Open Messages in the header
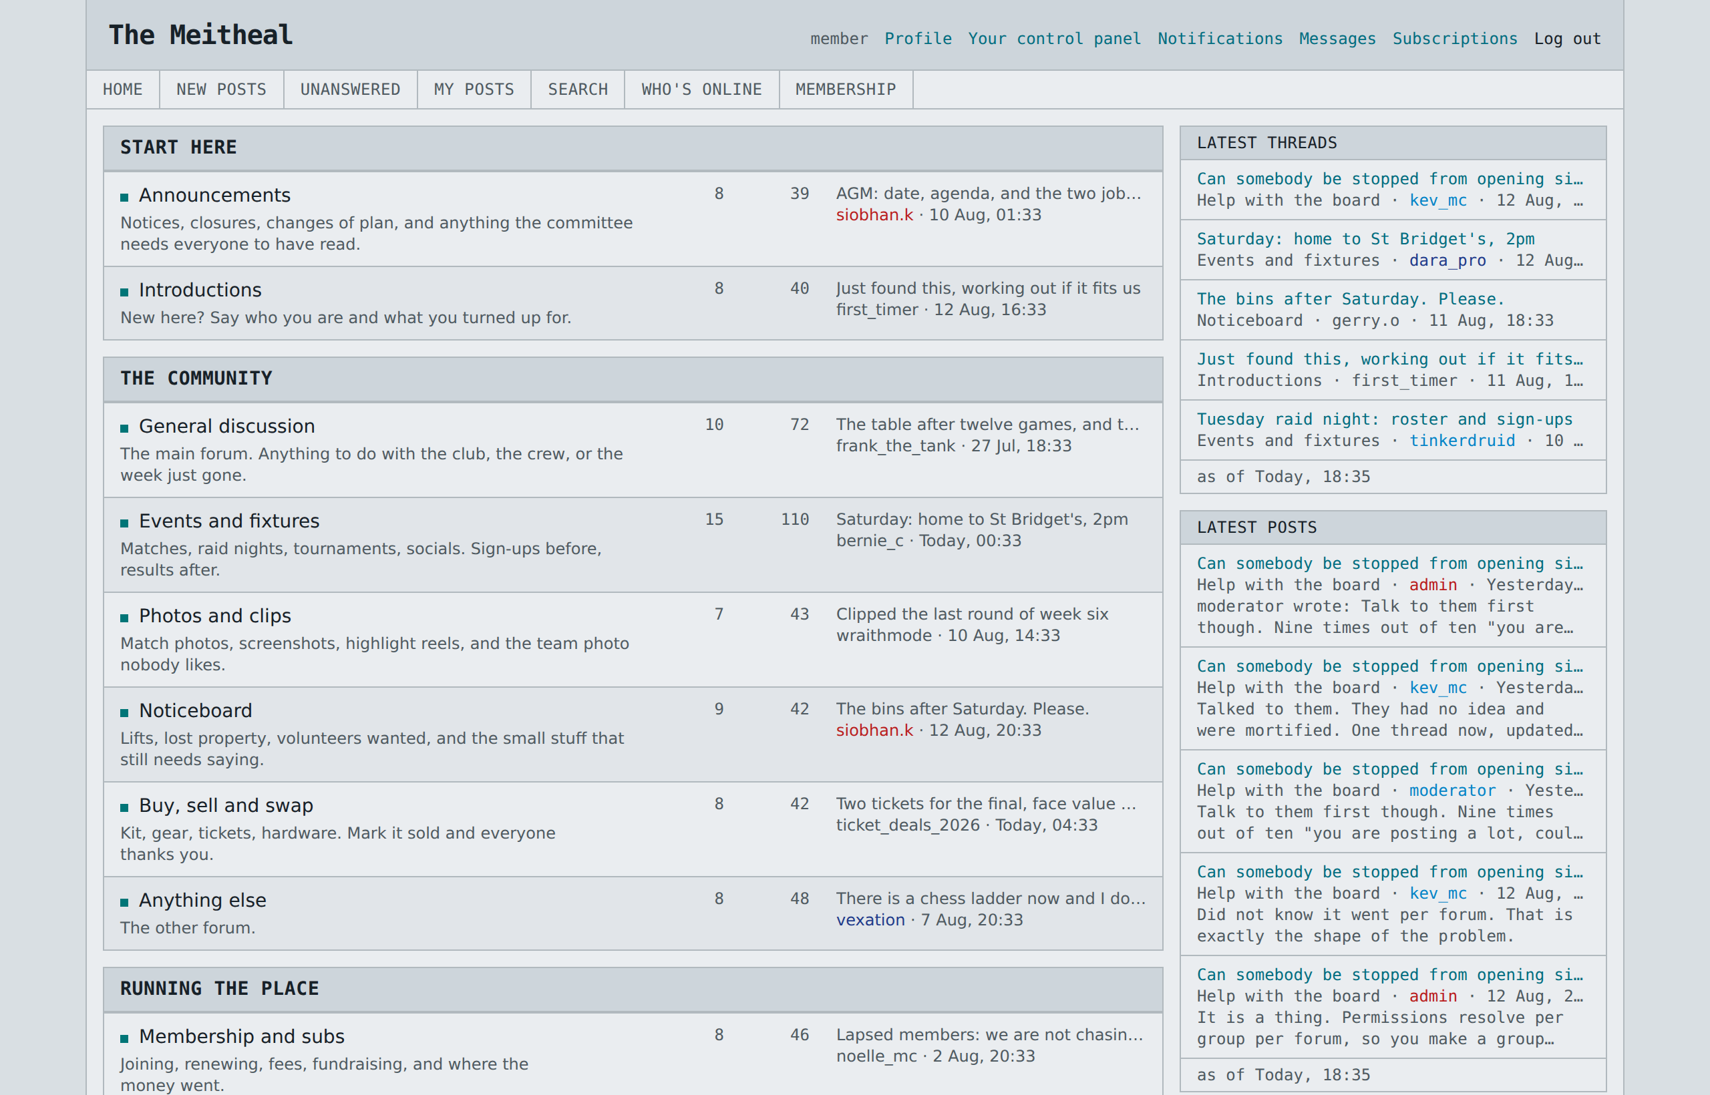 [1337, 39]
